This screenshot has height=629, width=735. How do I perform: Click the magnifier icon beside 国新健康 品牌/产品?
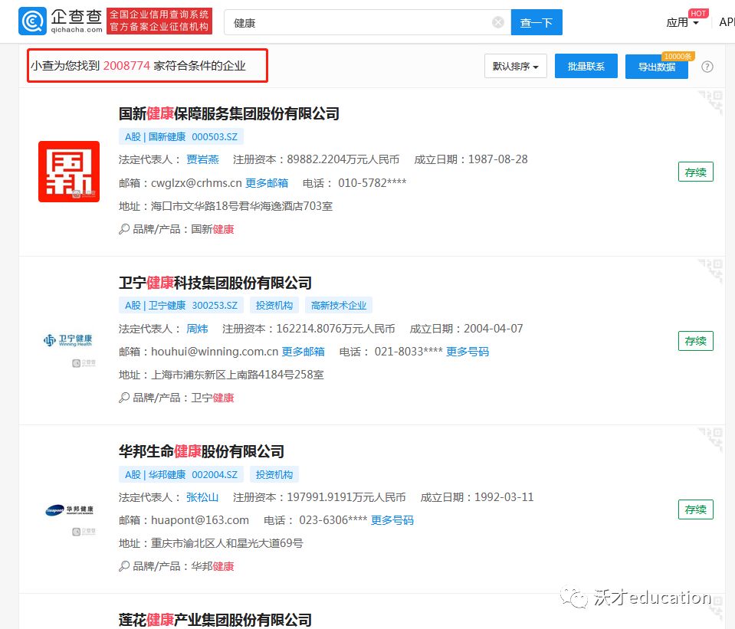point(123,228)
